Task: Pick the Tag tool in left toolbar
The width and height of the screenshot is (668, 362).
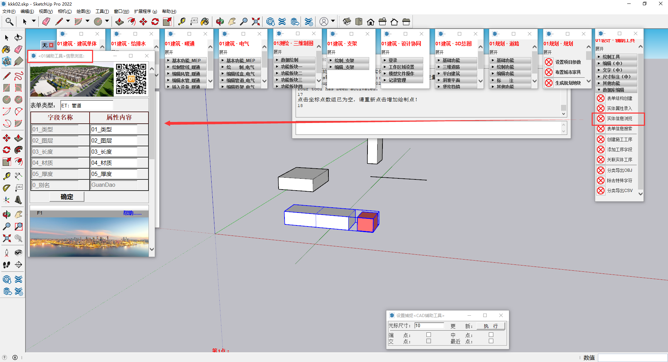Action: [18, 61]
